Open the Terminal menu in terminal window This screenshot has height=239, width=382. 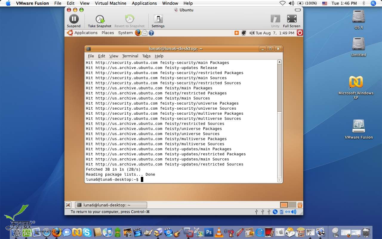pos(130,56)
